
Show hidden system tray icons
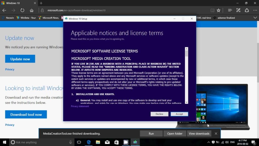(208, 142)
